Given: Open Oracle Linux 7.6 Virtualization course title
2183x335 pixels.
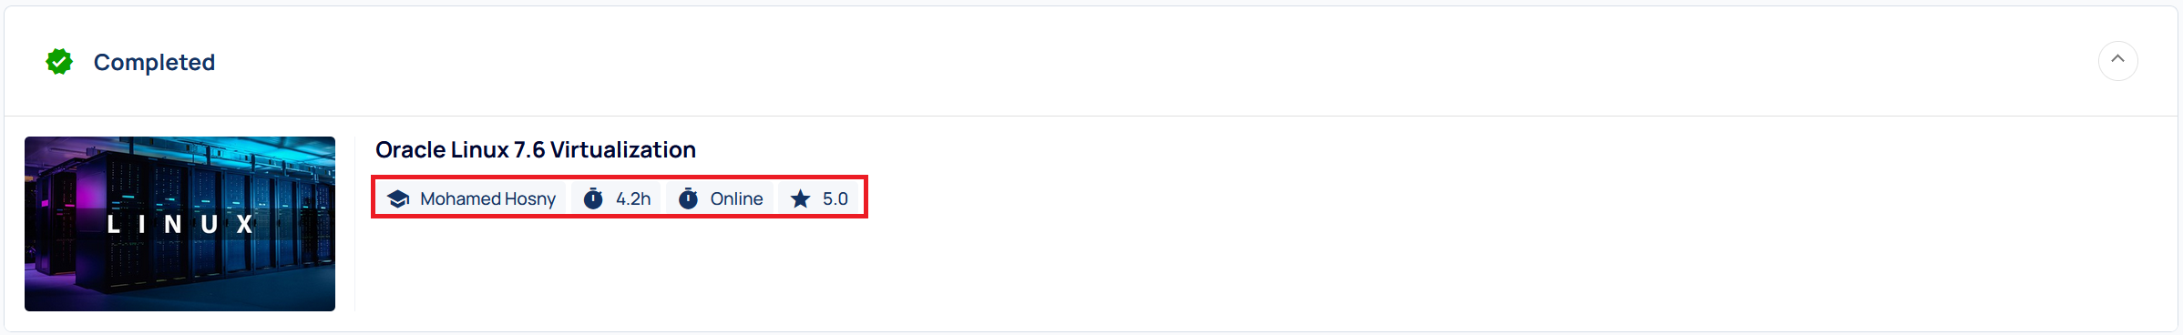Looking at the screenshot, I should click(x=536, y=150).
